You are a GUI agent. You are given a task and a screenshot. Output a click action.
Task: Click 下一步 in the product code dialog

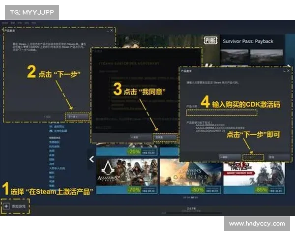coord(253,157)
